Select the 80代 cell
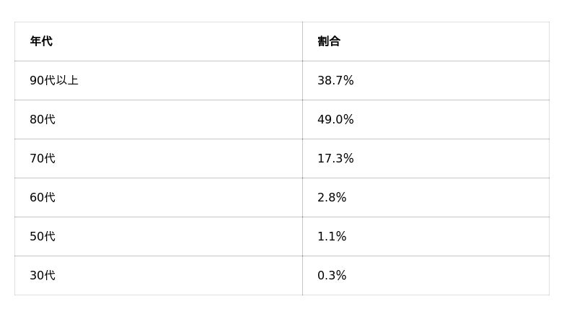The width and height of the screenshot is (577, 317). click(43, 120)
